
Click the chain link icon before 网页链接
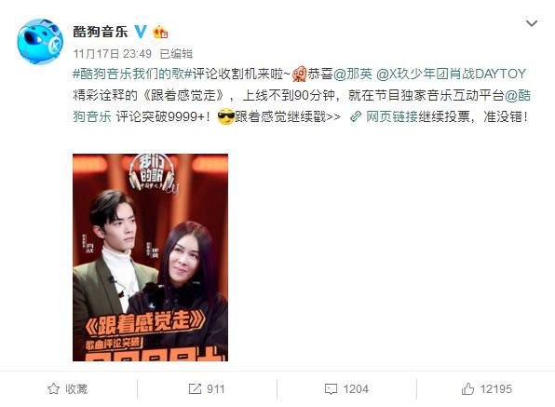click(x=356, y=116)
